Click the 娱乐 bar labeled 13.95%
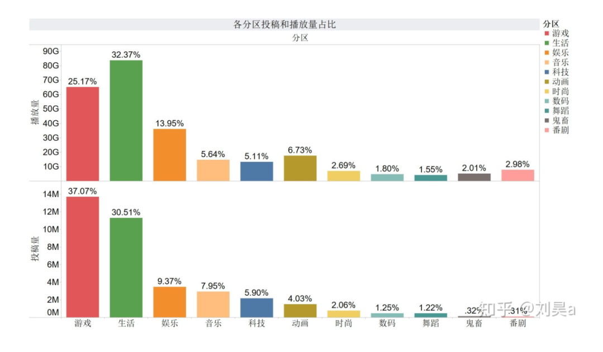Screen dimensions: 603x352 click(x=170, y=155)
